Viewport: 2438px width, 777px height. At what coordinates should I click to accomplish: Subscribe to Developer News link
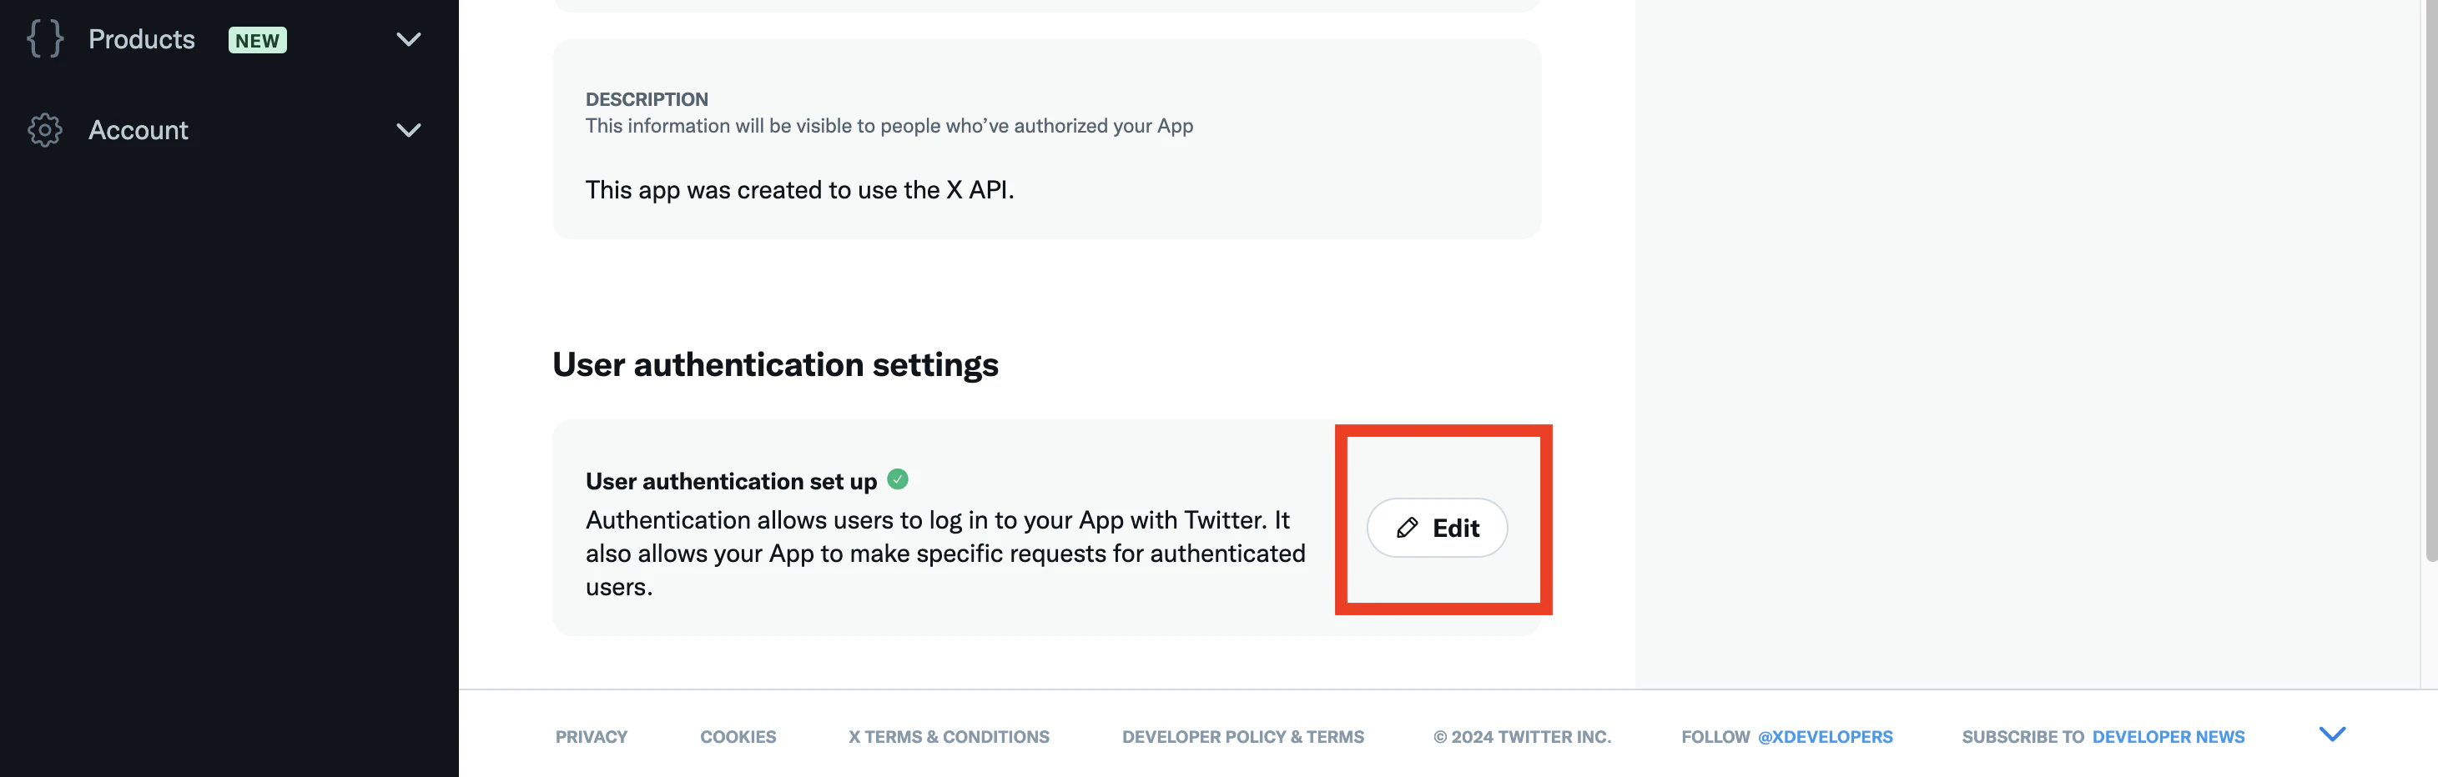(2169, 736)
